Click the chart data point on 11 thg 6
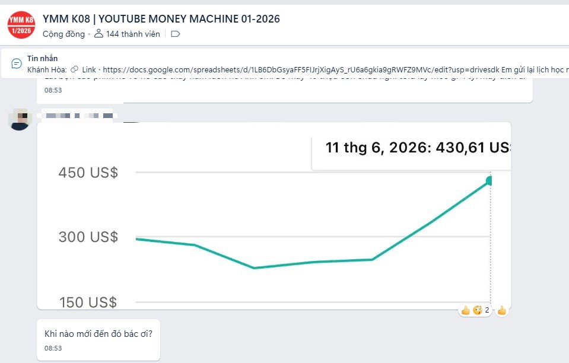 (489, 180)
